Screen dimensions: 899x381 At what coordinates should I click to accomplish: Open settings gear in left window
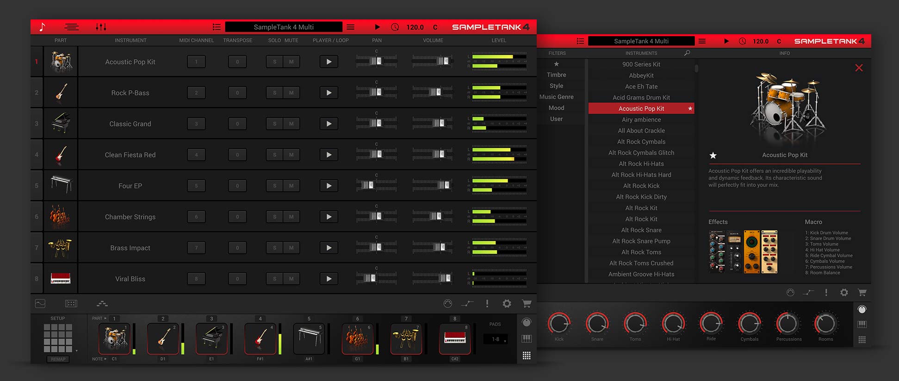pyautogui.click(x=507, y=303)
